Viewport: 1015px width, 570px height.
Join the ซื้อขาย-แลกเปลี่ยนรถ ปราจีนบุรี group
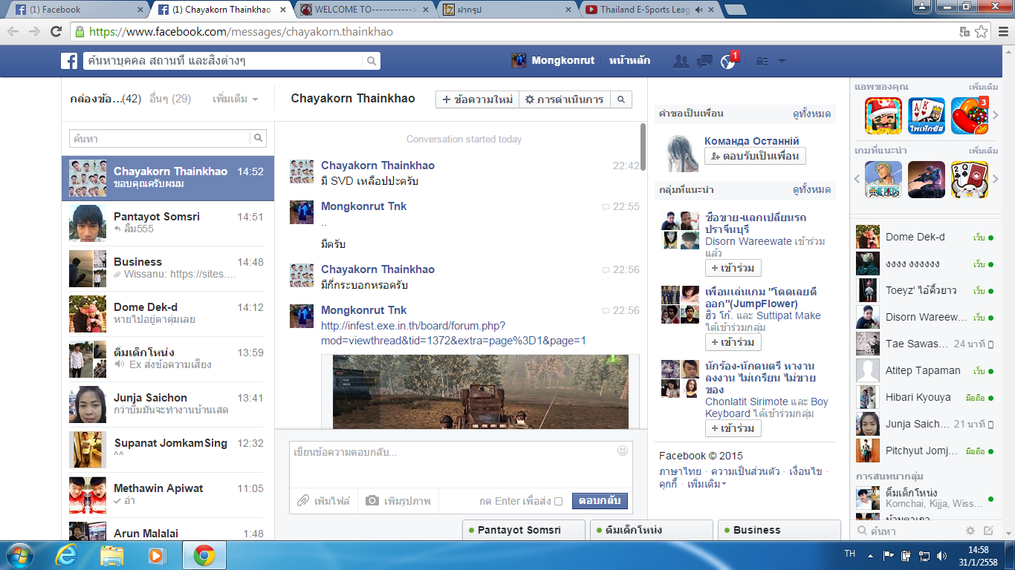(733, 268)
